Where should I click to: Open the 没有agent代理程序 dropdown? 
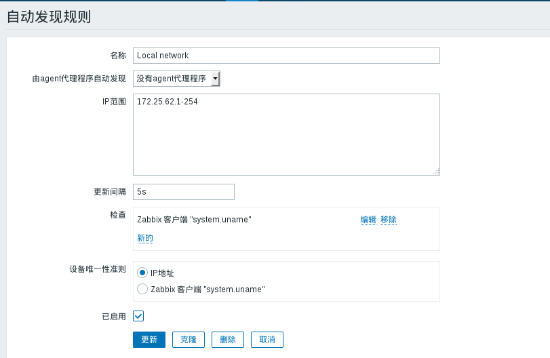[x=176, y=79]
